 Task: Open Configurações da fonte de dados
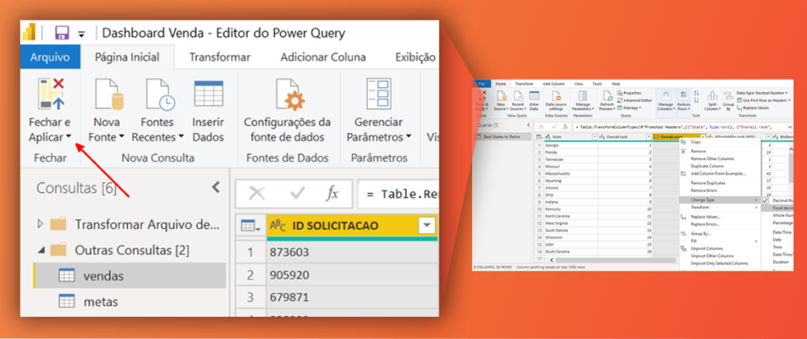click(288, 94)
